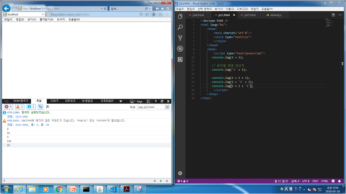Open the 파일(F) menu in VS Code

coord(180,9)
